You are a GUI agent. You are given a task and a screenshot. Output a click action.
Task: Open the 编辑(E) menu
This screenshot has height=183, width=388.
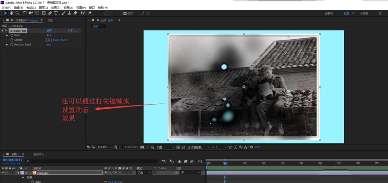click(x=18, y=8)
